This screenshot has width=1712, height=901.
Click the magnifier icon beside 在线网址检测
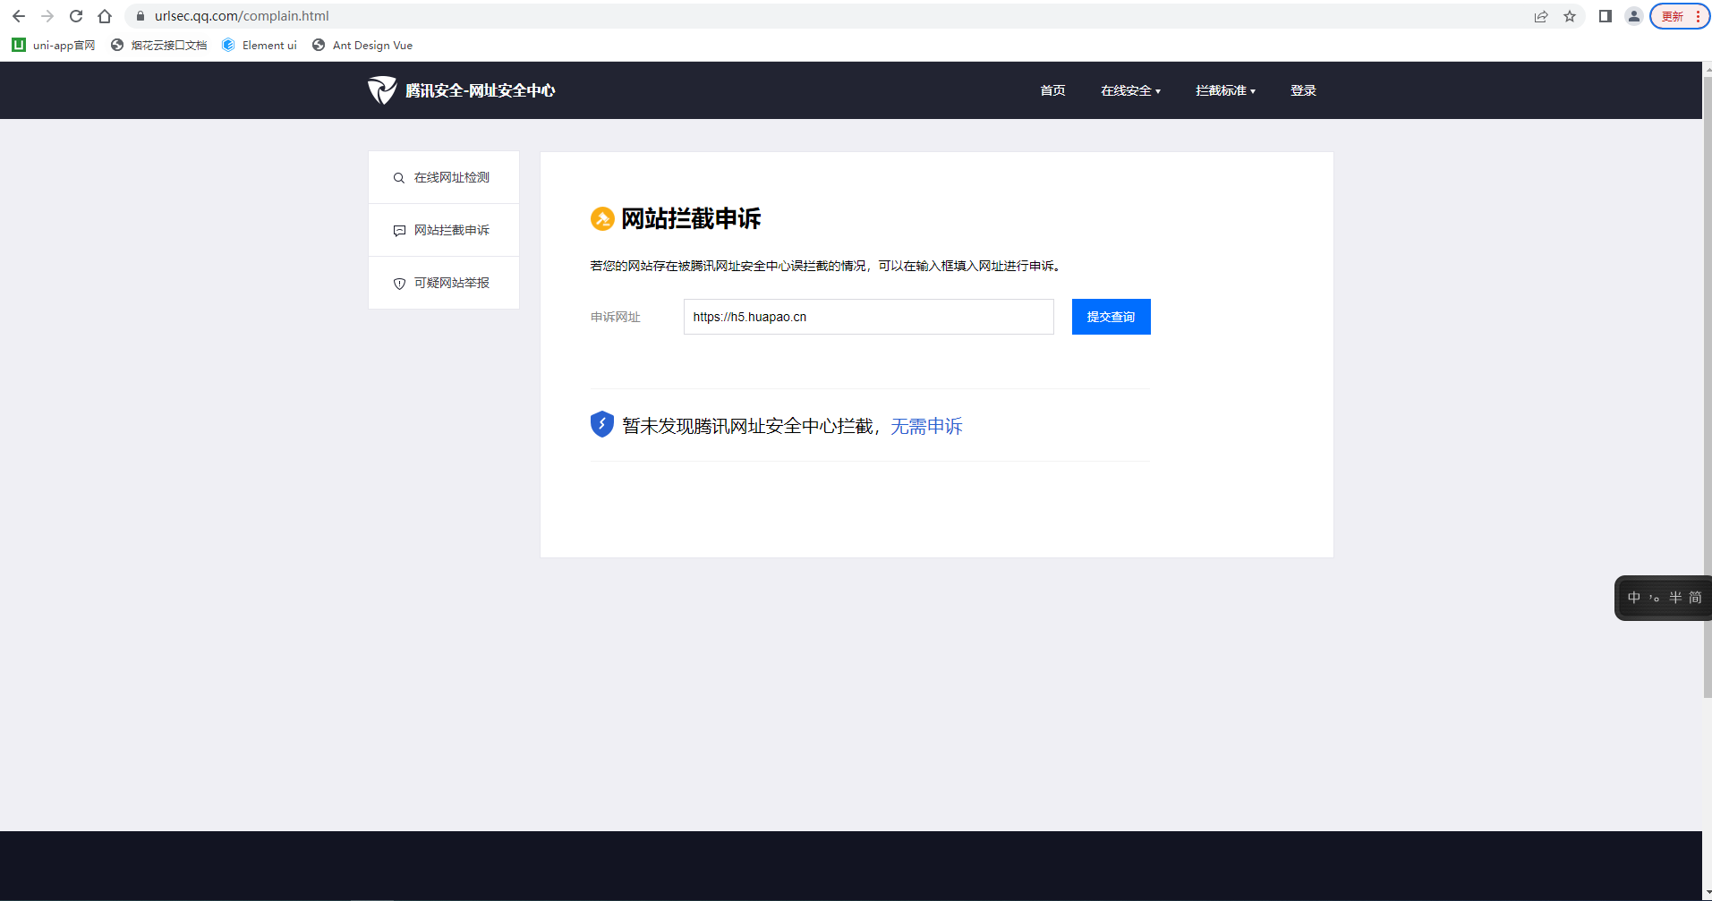399,178
